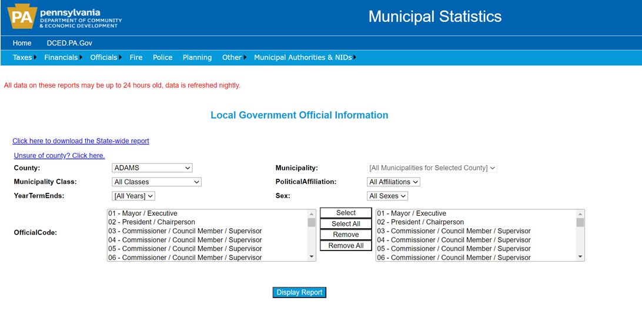Click the arrow next to Other
This screenshot has width=642, height=321.
tap(245, 58)
